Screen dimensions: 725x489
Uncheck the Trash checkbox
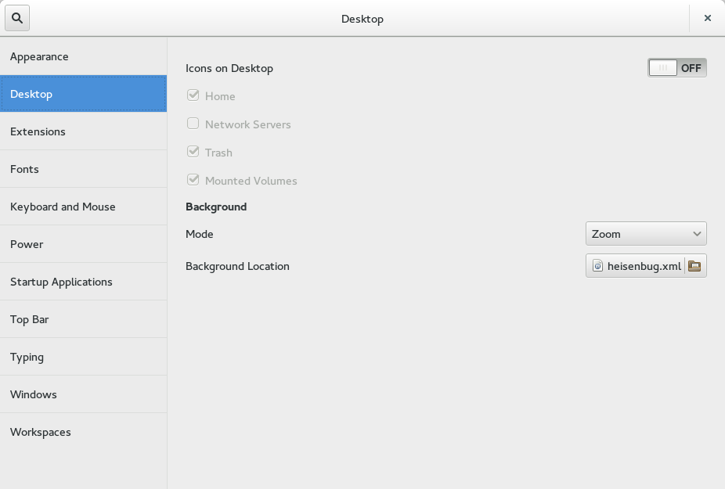point(193,152)
